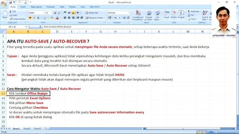Open the Number Format General dropdown
This screenshot has width=239, height=134.
click(x=128, y=13)
